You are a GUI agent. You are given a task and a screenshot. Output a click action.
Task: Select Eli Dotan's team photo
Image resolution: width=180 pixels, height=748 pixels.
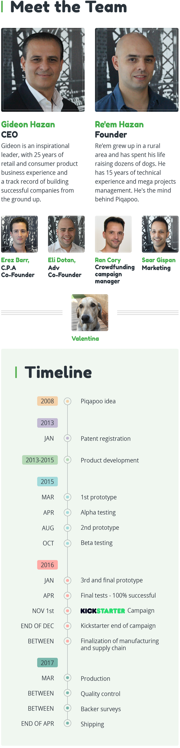pos(66,234)
